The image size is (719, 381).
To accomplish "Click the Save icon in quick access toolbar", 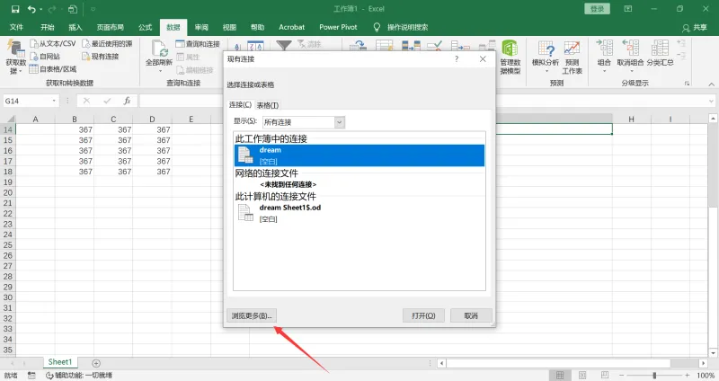I will coord(15,9).
